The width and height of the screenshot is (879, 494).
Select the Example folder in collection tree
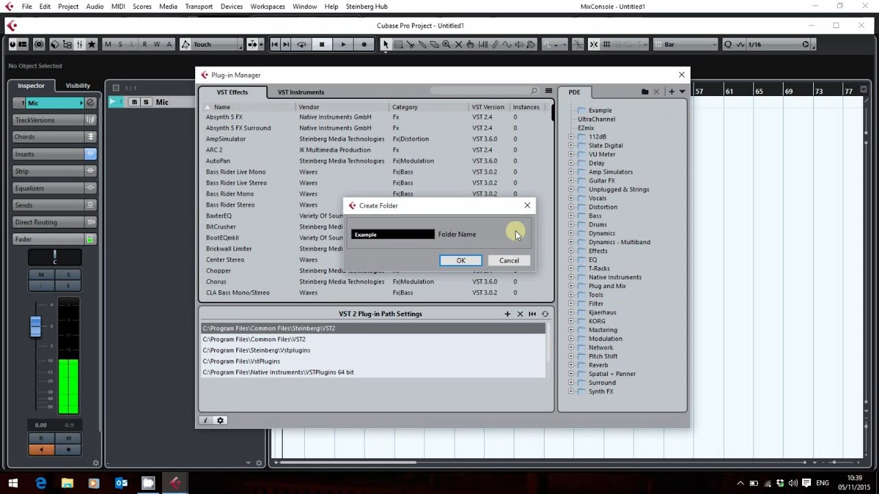(x=600, y=110)
